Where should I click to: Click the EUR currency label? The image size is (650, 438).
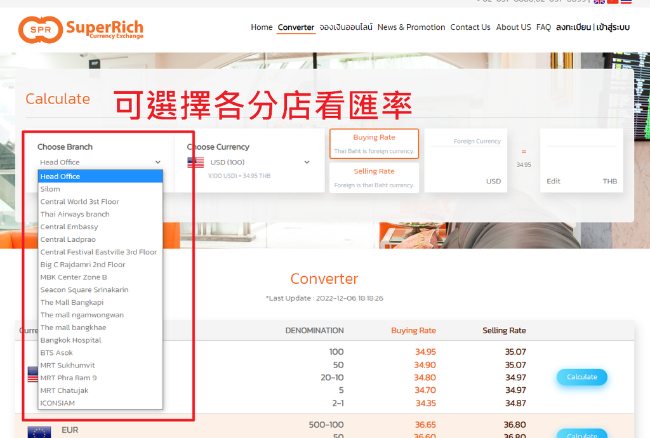click(x=70, y=430)
